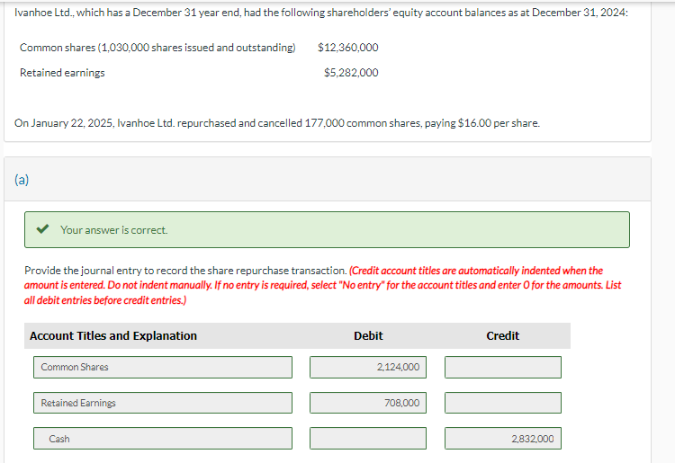675x463 pixels.
Task: Click the "Common shares (1,030,000 shares issued and outstanding)" text
Action: point(157,48)
